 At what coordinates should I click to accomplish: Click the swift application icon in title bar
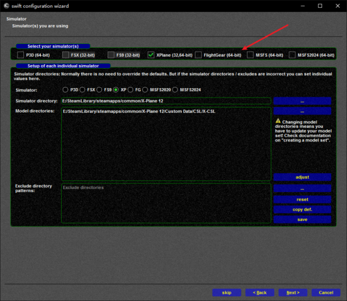pos(7,6)
